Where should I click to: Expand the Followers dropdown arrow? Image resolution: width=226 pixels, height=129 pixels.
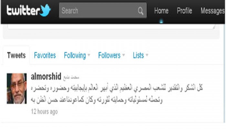pyautogui.click(x=124, y=55)
